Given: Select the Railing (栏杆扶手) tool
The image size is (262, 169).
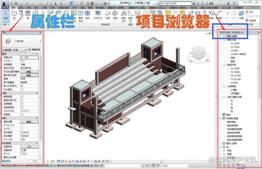Looking at the screenshot, I should pyautogui.click(x=98, y=15).
